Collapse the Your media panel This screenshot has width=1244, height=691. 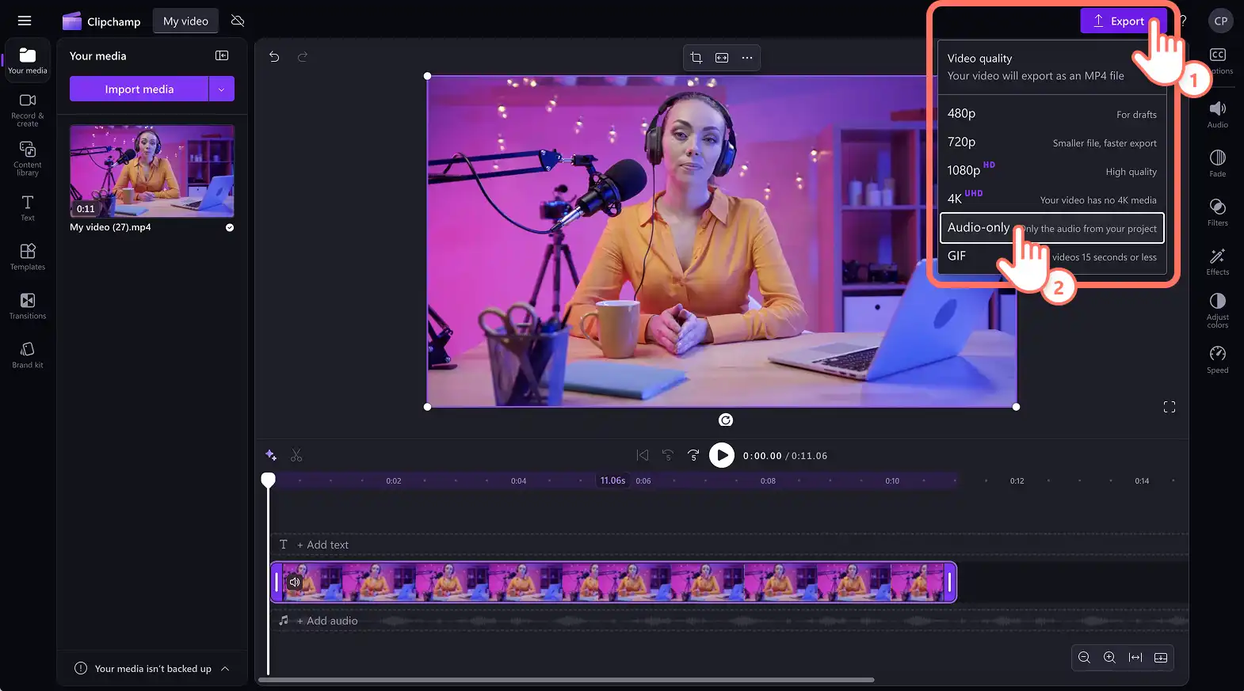[x=222, y=55]
